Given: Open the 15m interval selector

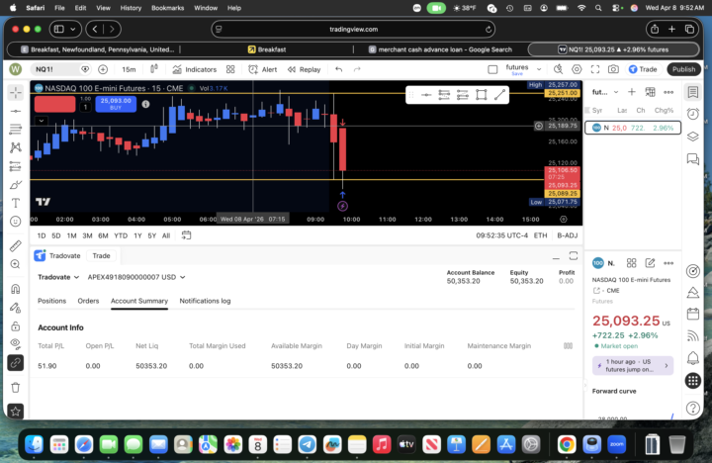Looking at the screenshot, I should 129,69.
